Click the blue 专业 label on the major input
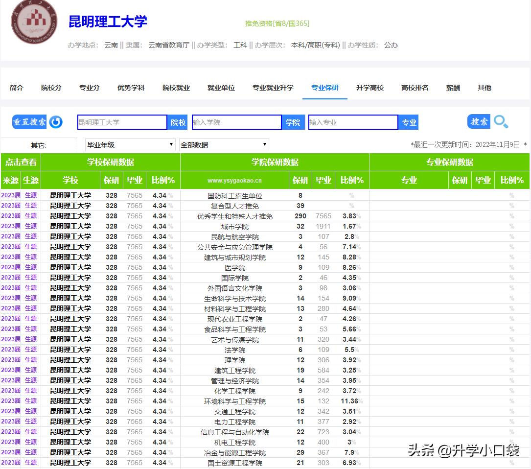 point(409,122)
